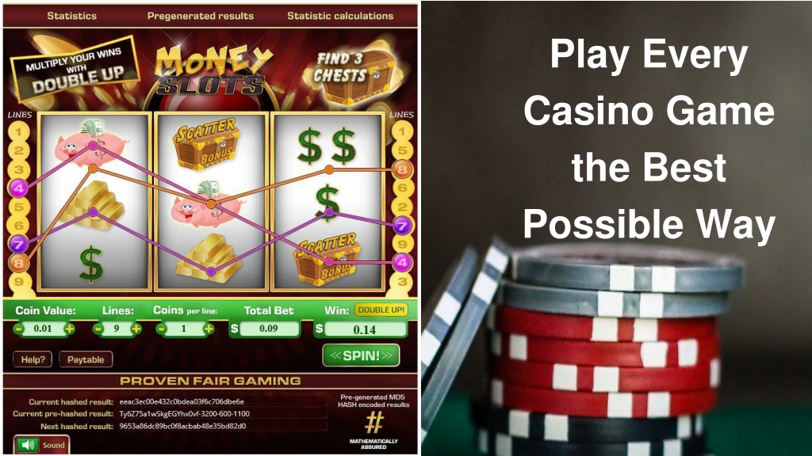Open Pregenerated results tab
The width and height of the screenshot is (812, 456).
click(x=201, y=16)
